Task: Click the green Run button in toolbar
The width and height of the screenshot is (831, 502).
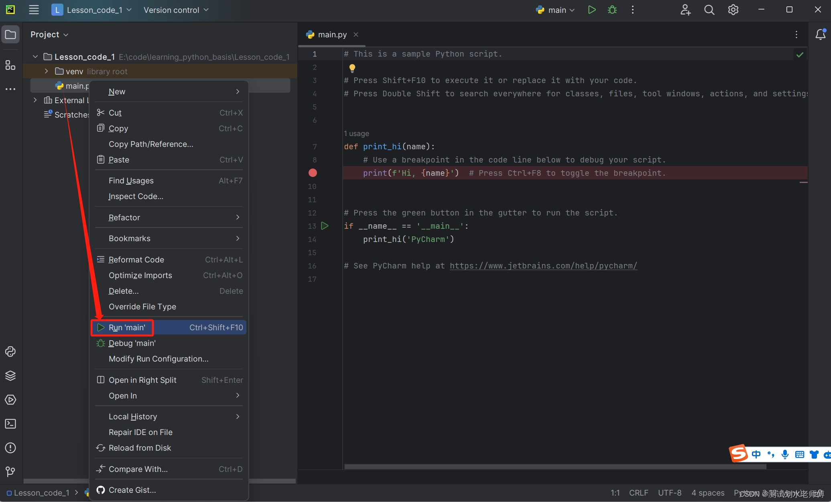Action: 591,10
